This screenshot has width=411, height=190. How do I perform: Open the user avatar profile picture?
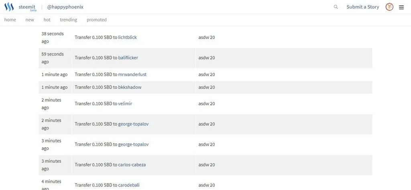pos(389,7)
